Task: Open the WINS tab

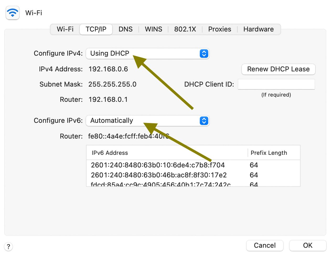Action: [153, 29]
